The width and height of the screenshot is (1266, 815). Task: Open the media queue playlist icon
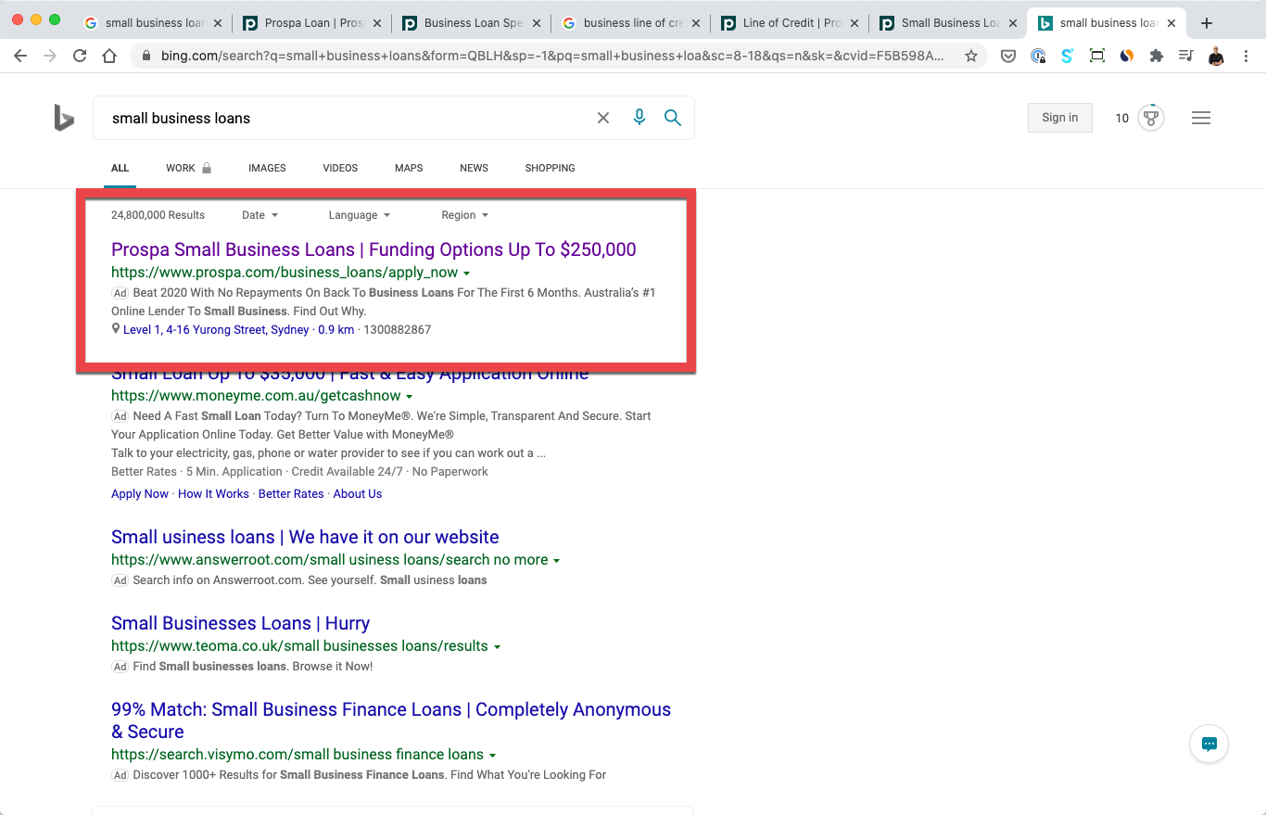[x=1185, y=56]
